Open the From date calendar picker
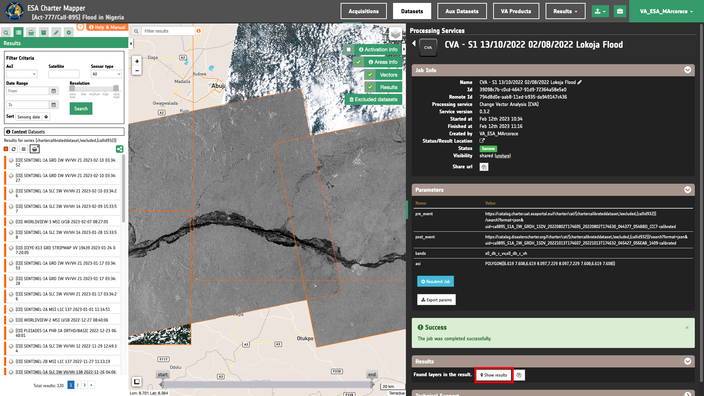This screenshot has height=396, width=704. [54, 91]
